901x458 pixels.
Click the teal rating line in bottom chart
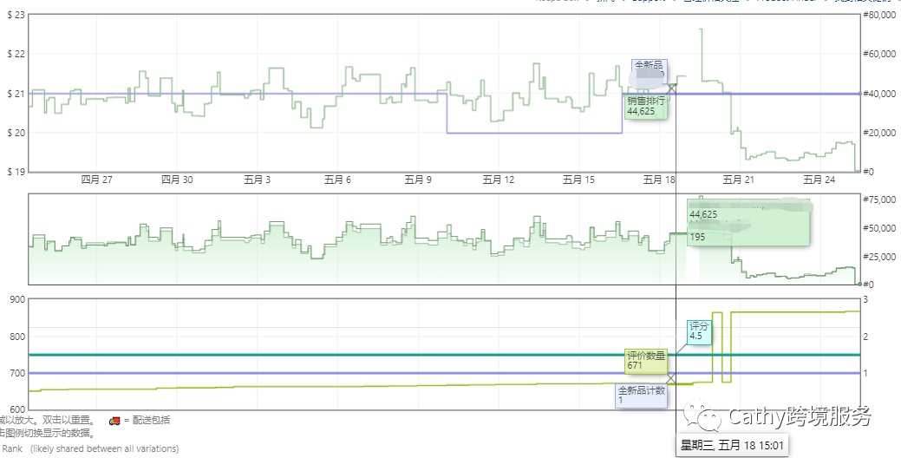(x=347, y=355)
